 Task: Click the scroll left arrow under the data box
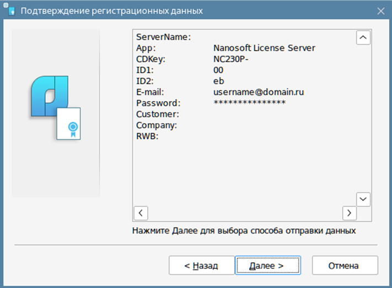tap(141, 213)
